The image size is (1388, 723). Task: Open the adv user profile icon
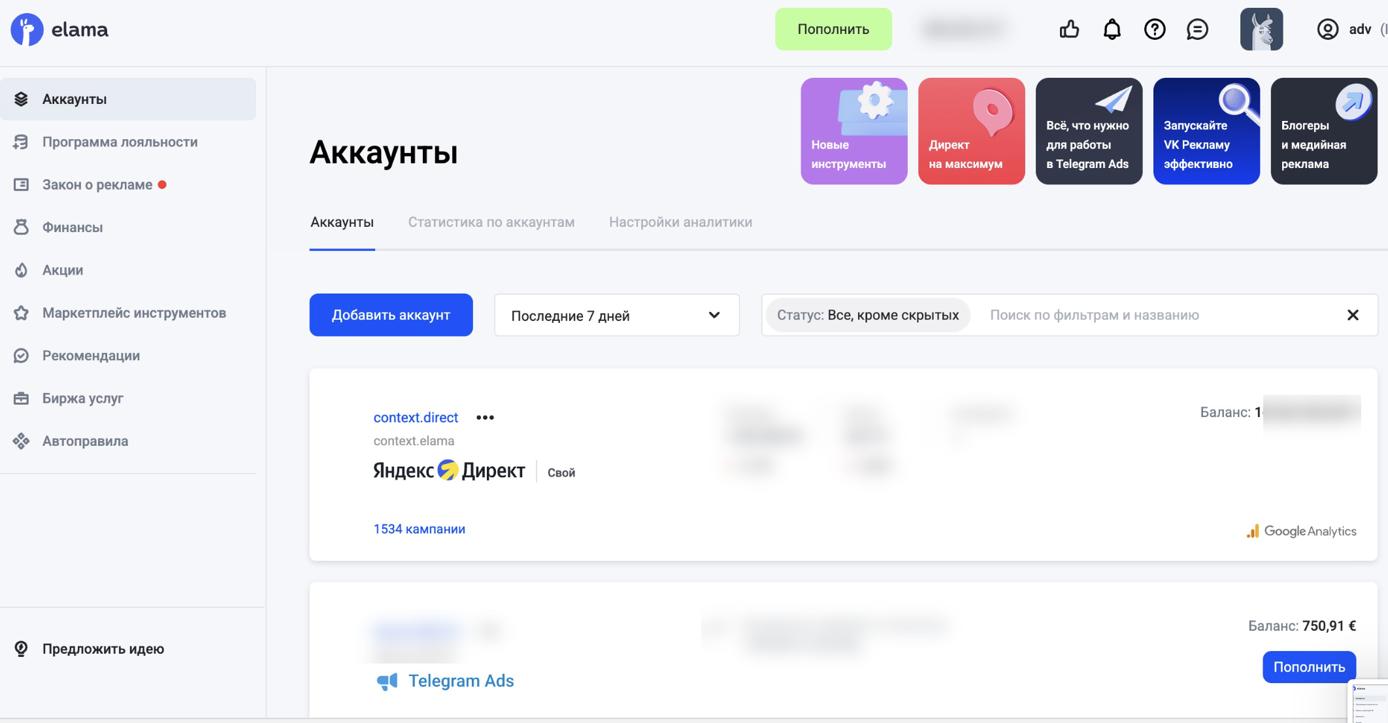point(1327,29)
